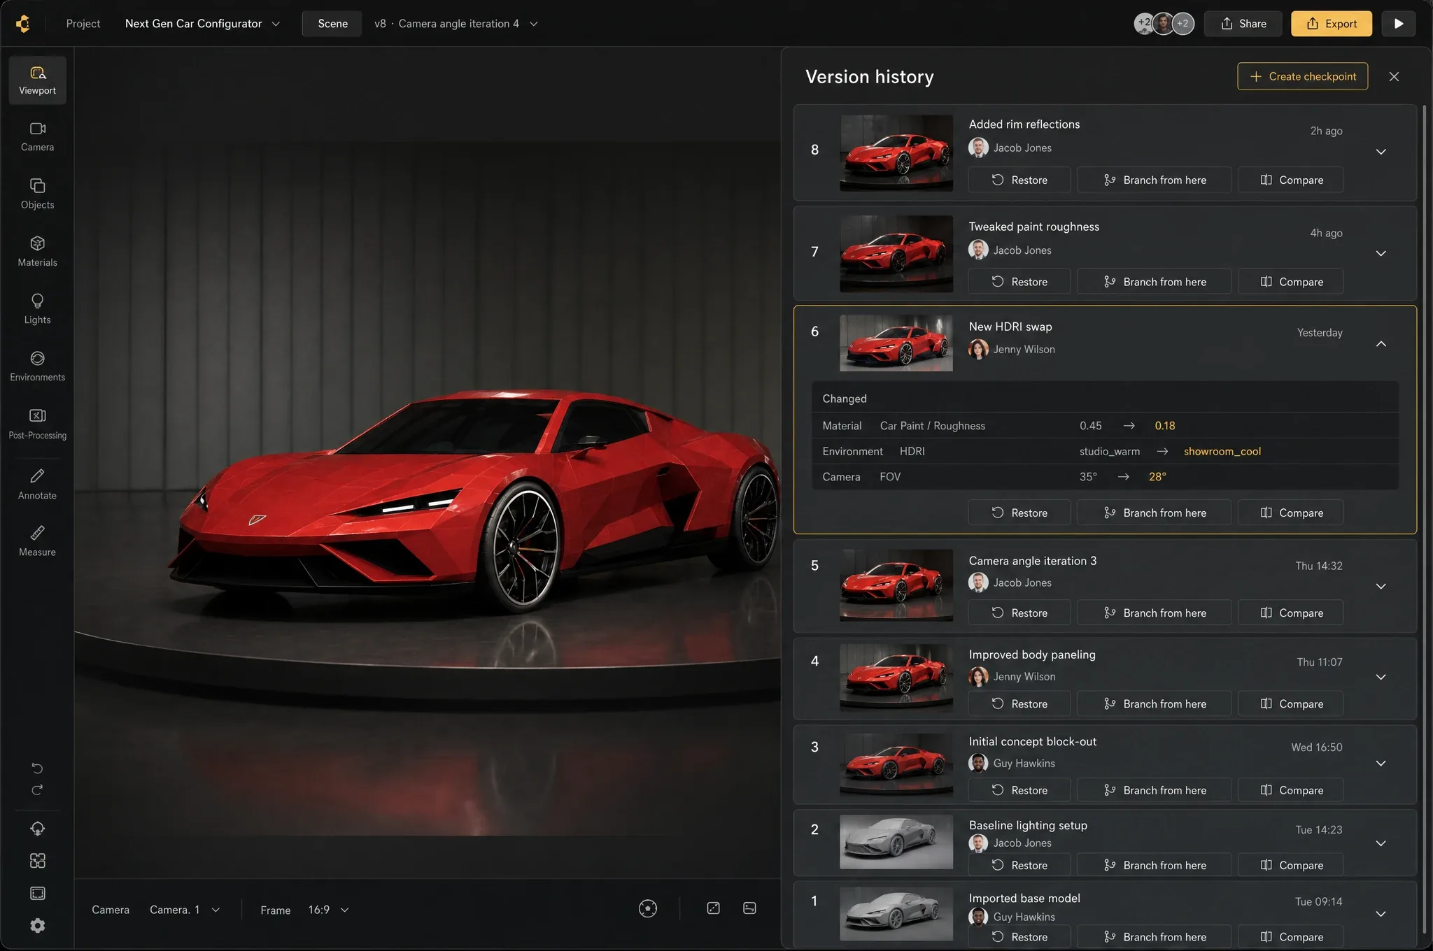Click the version history scrollbar
The height and width of the screenshot is (951, 1433).
point(1424,517)
